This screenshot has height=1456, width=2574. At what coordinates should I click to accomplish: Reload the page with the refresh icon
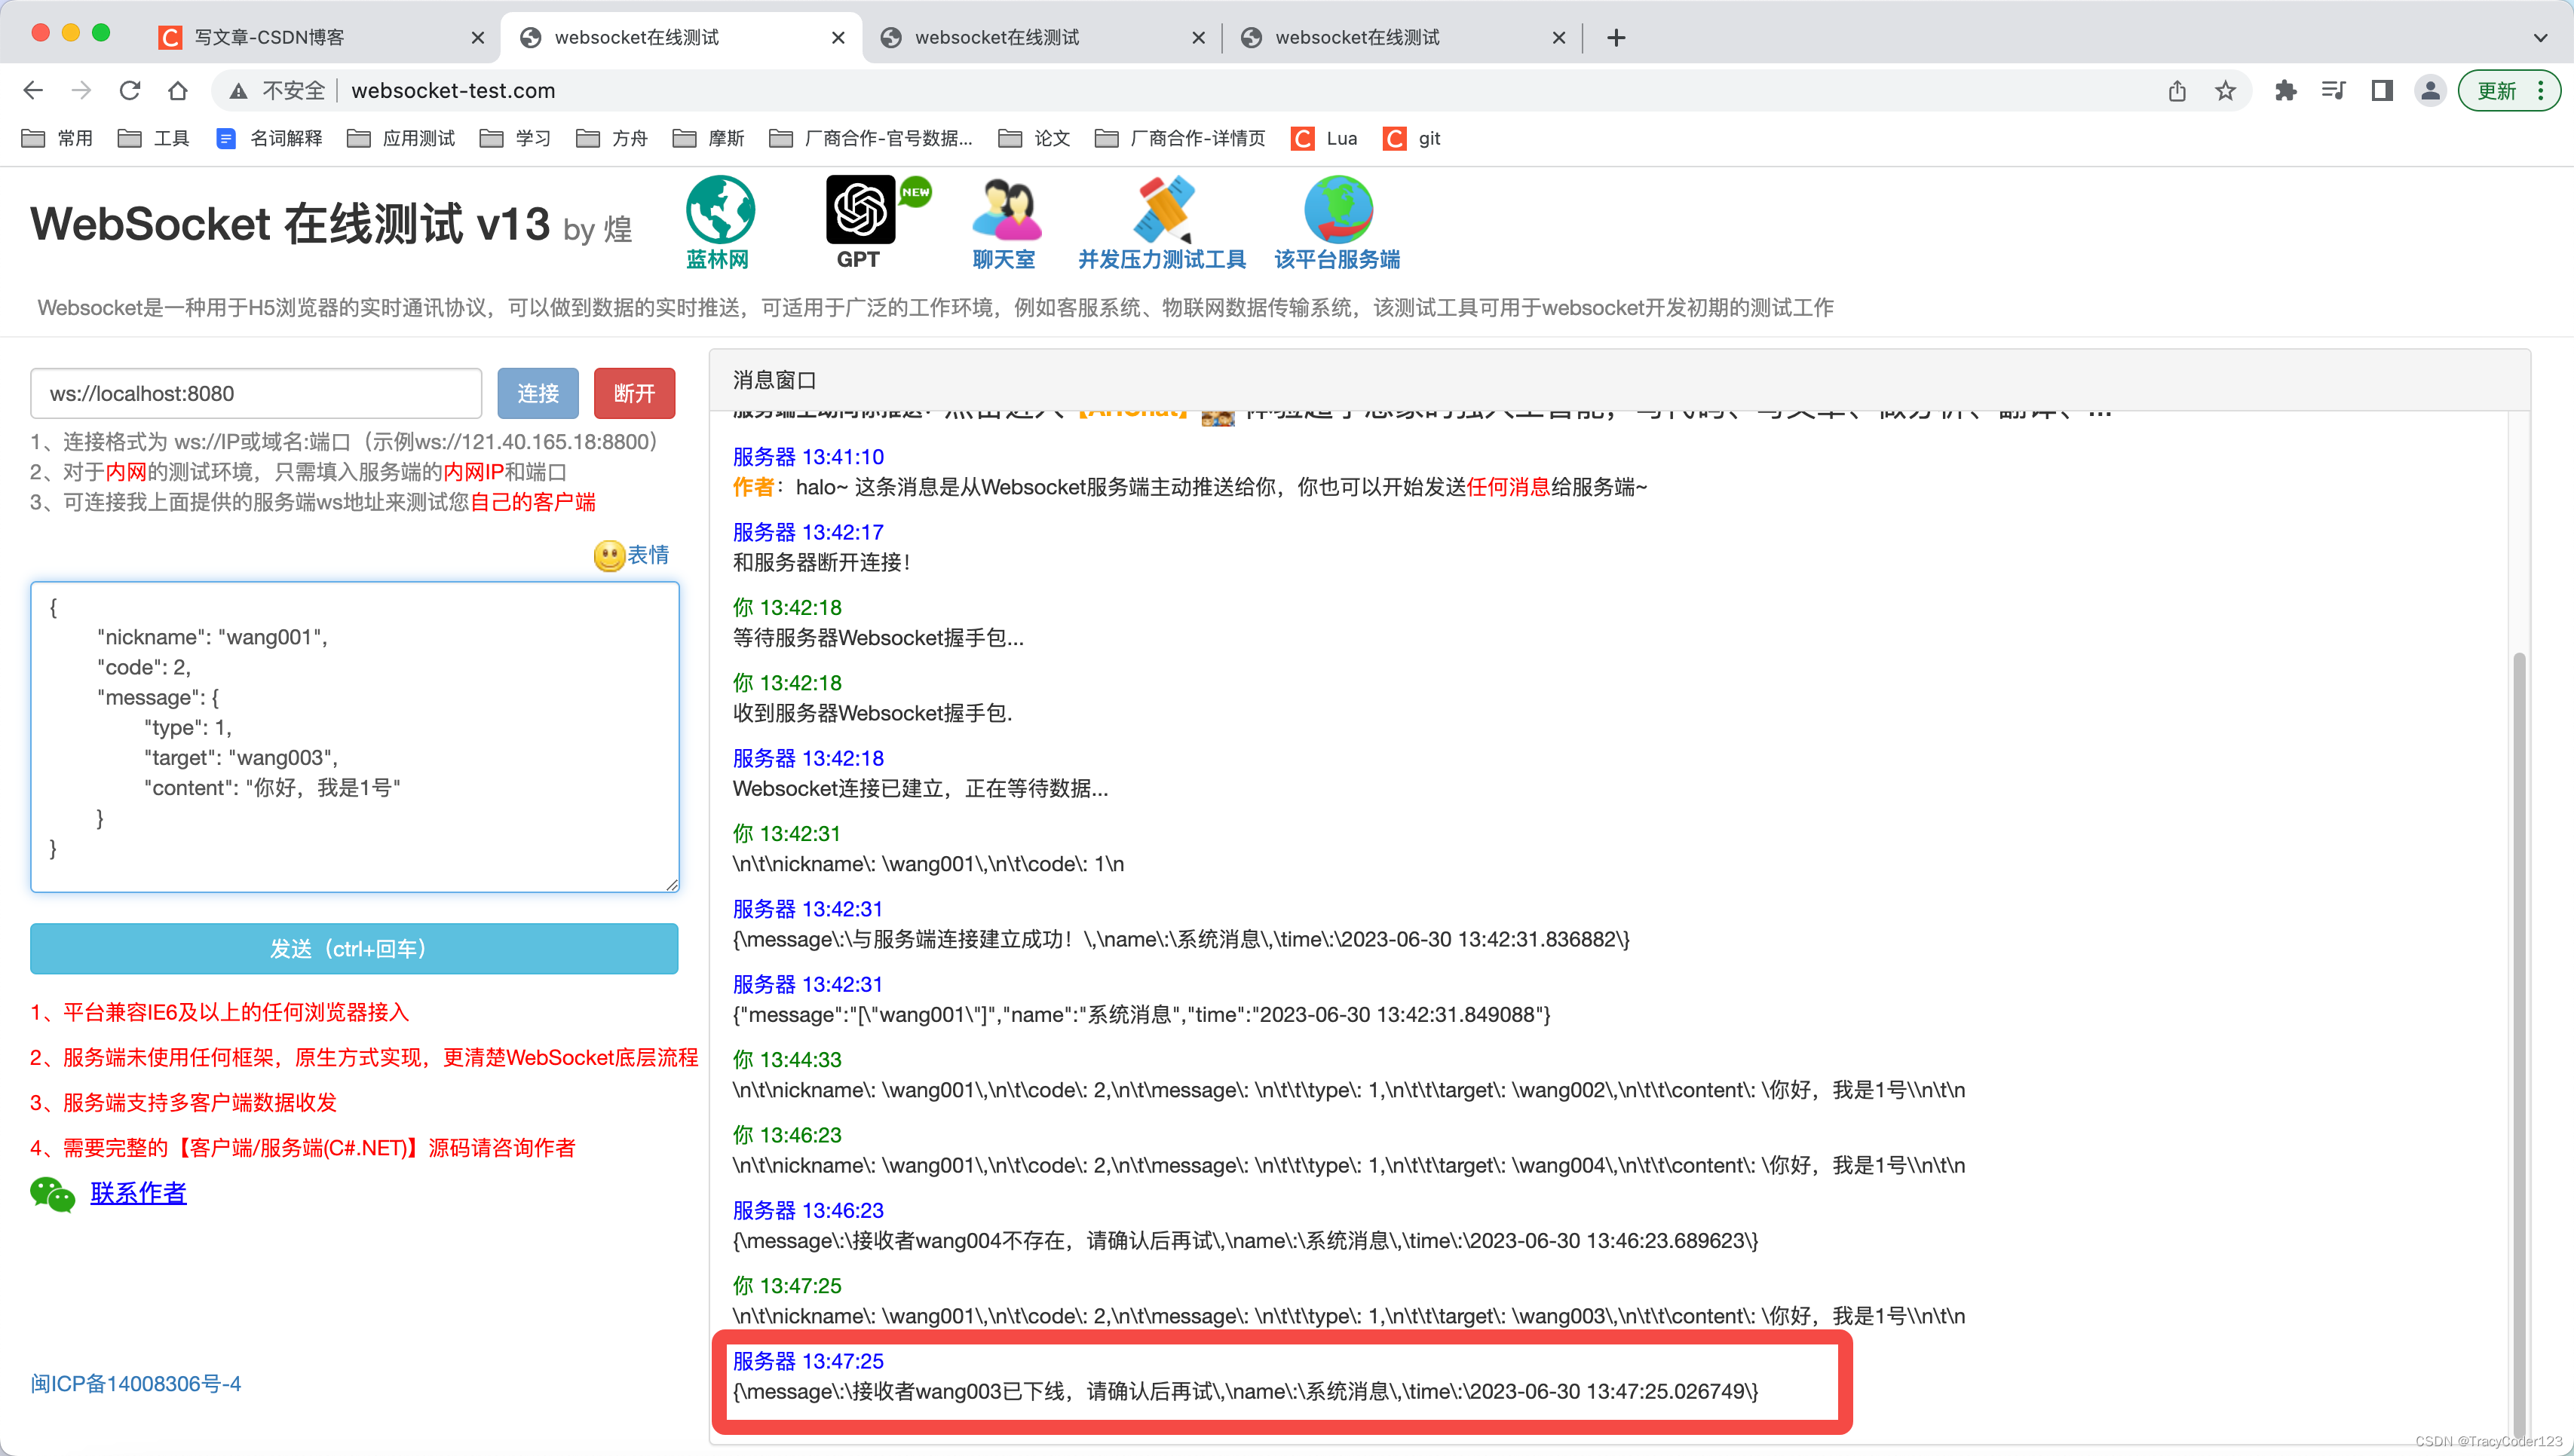pyautogui.click(x=130, y=90)
